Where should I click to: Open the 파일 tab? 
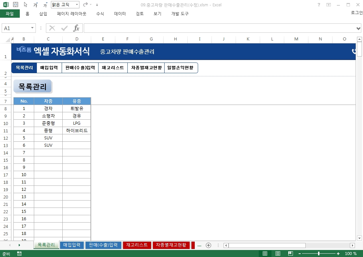pos(10,14)
